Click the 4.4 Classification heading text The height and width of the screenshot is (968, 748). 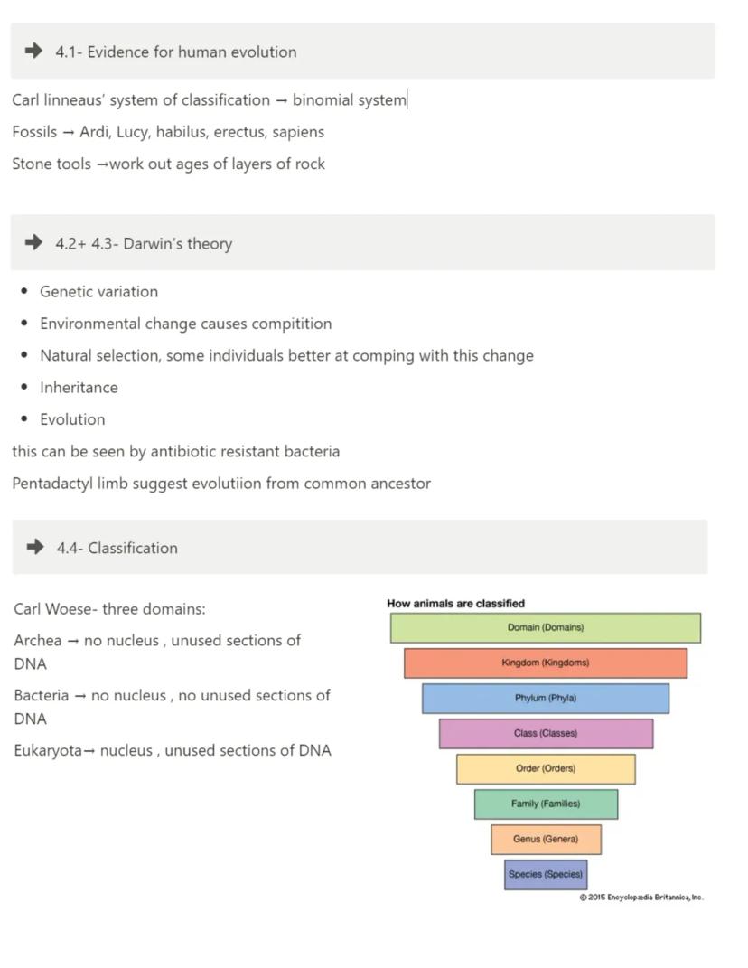point(117,548)
